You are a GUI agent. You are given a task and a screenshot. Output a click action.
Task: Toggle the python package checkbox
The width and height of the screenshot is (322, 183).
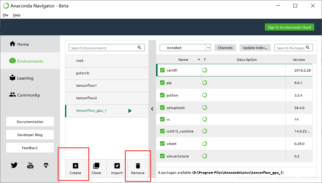pyautogui.click(x=162, y=95)
